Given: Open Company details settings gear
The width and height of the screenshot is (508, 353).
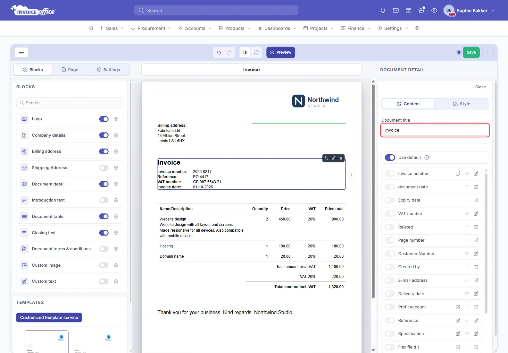Looking at the screenshot, I should coord(116,135).
